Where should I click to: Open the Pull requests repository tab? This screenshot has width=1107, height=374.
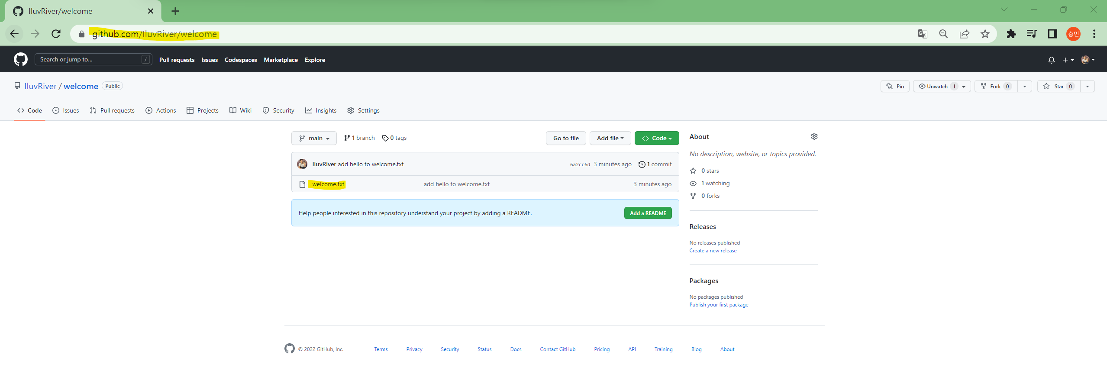(x=112, y=110)
